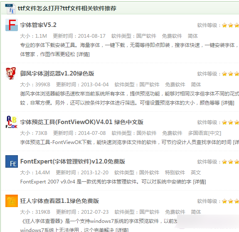239x232 pixels.
Task: Click 更新时间：2012-07-23 text
Action: coord(82,212)
